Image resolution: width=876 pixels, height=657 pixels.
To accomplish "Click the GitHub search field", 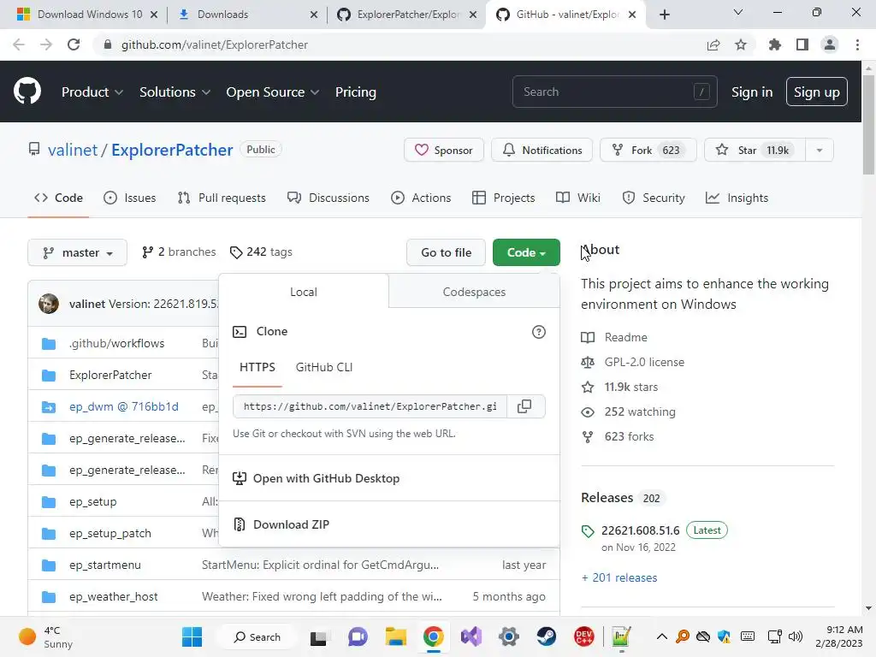I will coord(614,92).
